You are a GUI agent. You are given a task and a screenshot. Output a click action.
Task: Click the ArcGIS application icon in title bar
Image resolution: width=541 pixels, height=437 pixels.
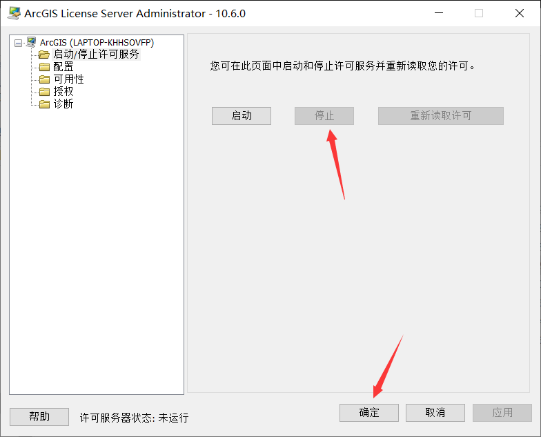[14, 13]
